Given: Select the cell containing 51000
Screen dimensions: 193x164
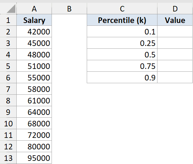Looking at the screenshot, I should [34, 66].
